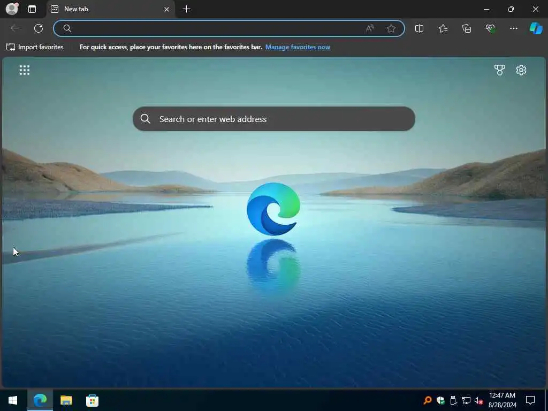Open Settings and more menu
Screen dimensions: 548x411
point(513,28)
